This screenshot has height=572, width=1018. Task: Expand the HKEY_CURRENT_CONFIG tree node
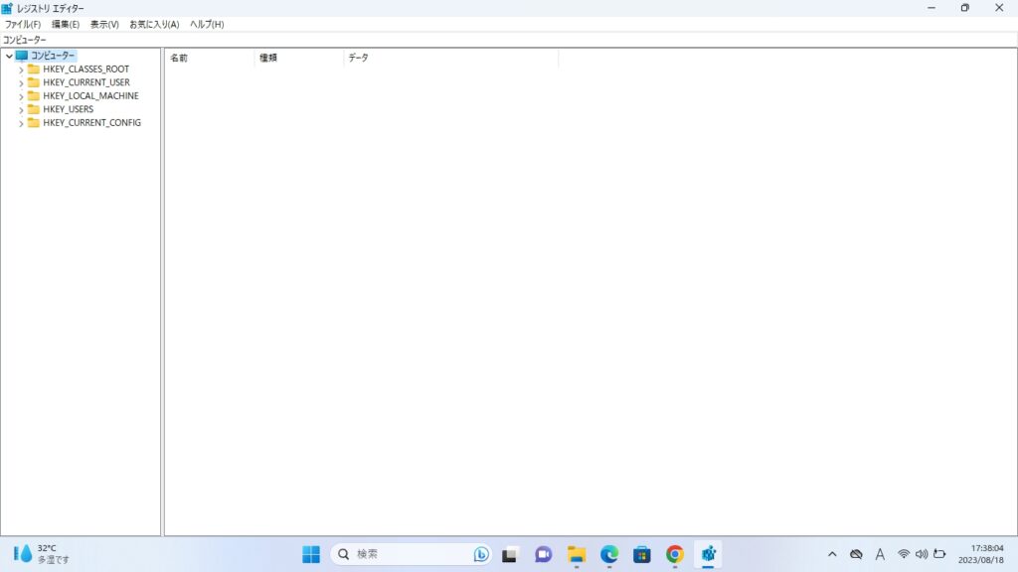click(x=21, y=124)
